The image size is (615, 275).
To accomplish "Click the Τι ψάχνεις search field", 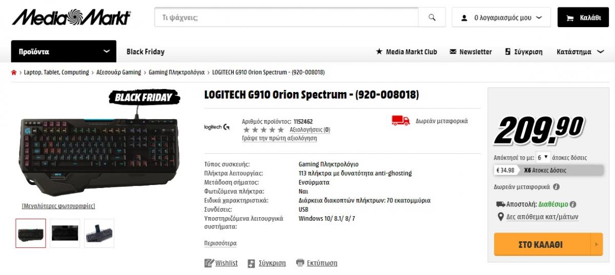I will point(286,17).
